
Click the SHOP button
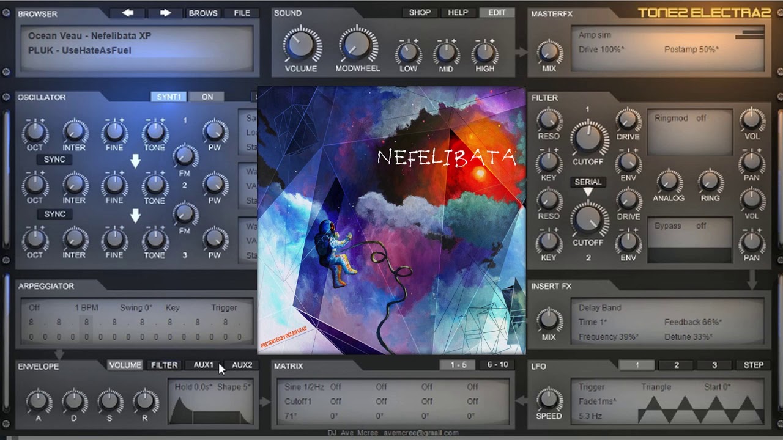tap(419, 12)
